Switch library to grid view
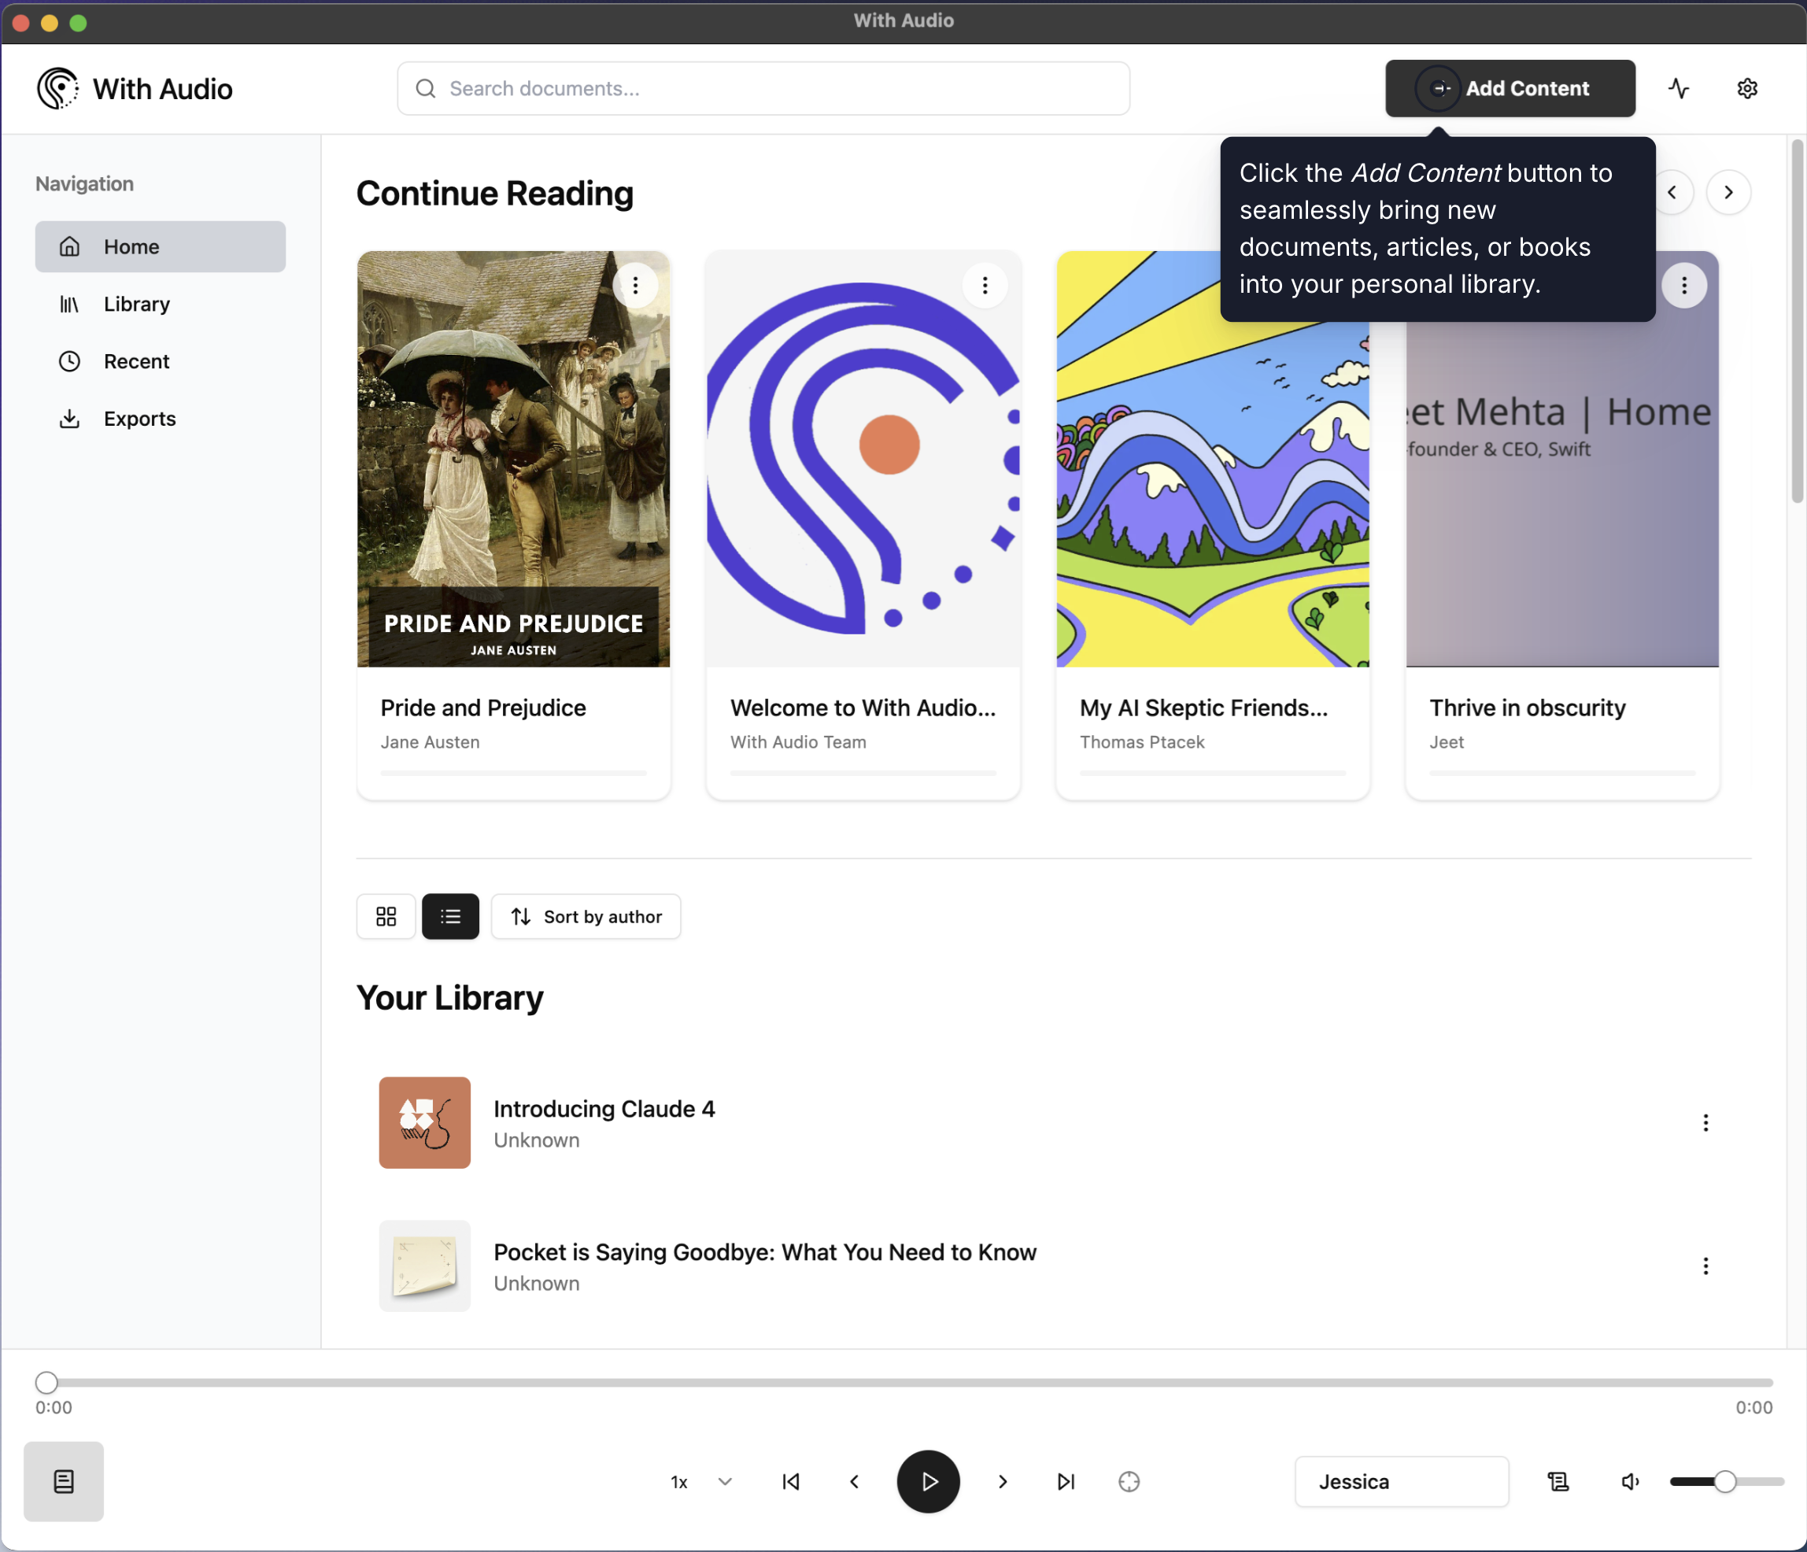The width and height of the screenshot is (1807, 1552). [385, 916]
